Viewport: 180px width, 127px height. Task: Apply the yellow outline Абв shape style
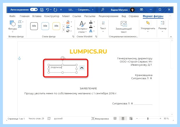(56, 26)
